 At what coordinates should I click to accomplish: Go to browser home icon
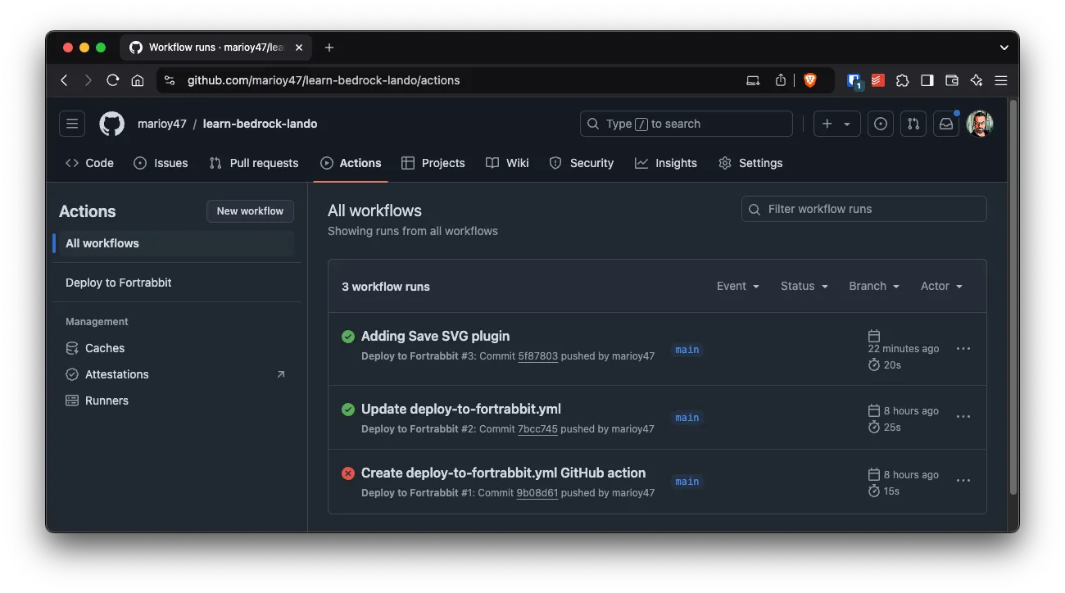click(x=138, y=80)
